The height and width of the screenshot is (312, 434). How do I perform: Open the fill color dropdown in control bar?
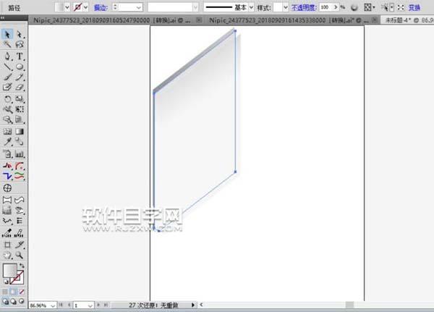tap(67, 7)
